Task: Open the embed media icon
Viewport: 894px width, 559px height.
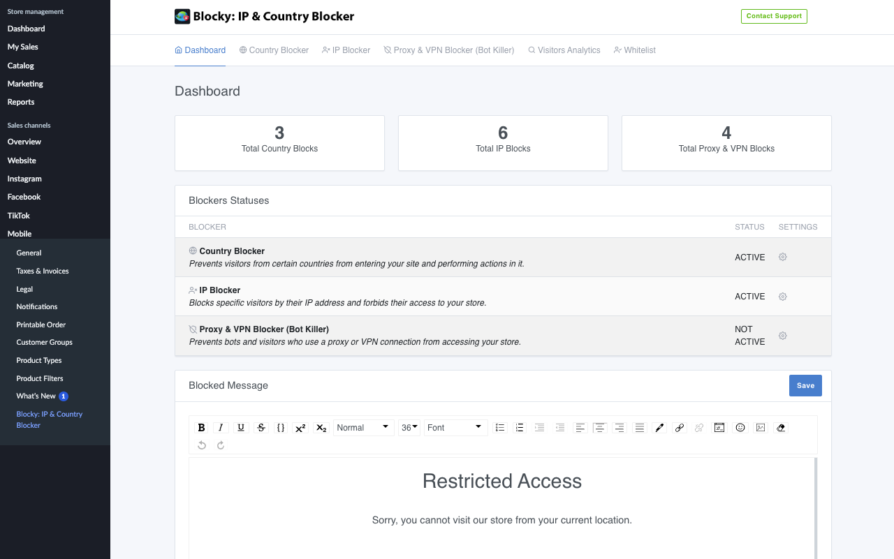Action: pos(719,428)
